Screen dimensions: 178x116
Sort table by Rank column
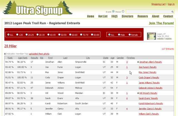(10, 58)
